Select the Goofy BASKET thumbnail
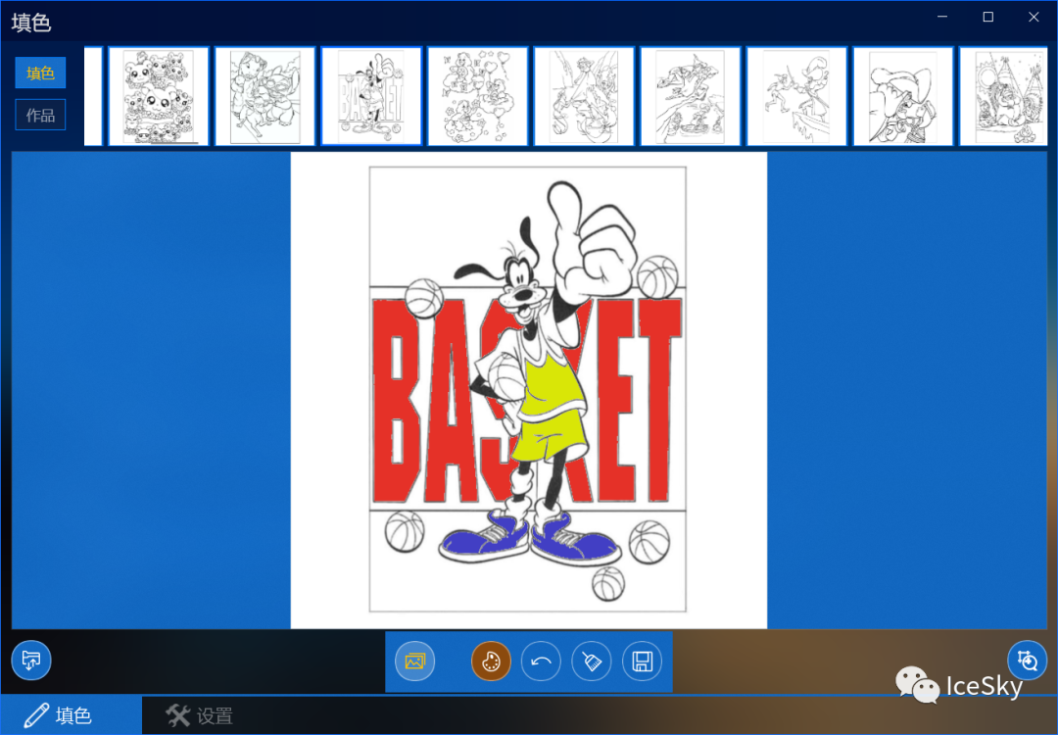1058x735 pixels. (x=371, y=96)
